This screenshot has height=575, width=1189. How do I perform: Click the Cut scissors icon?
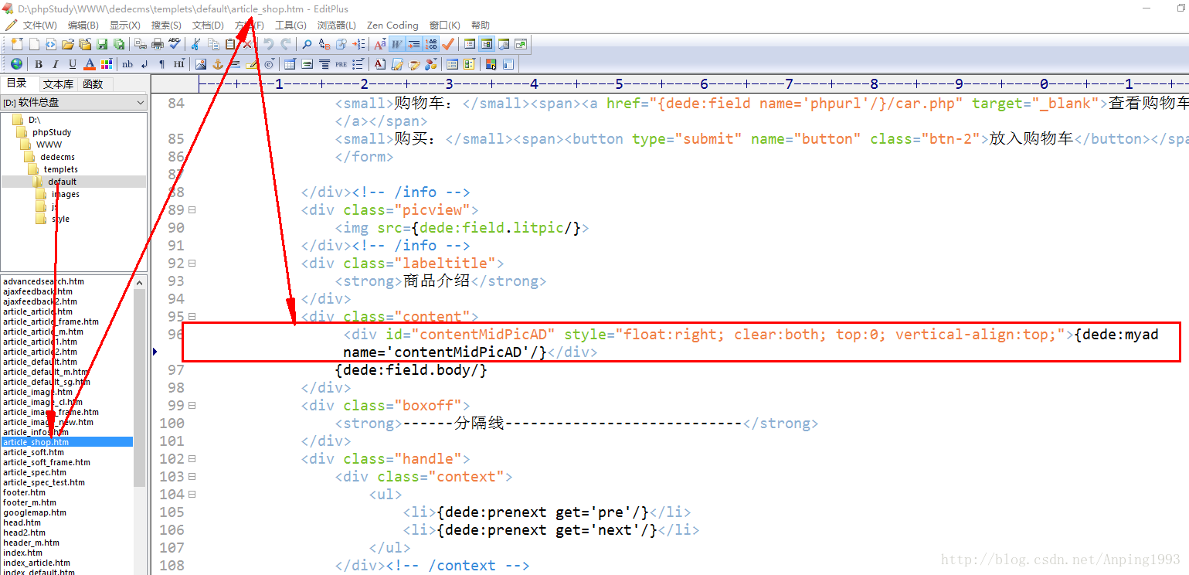195,44
